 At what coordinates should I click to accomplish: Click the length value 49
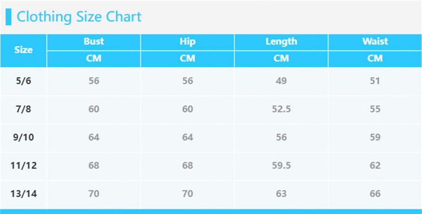click(281, 81)
